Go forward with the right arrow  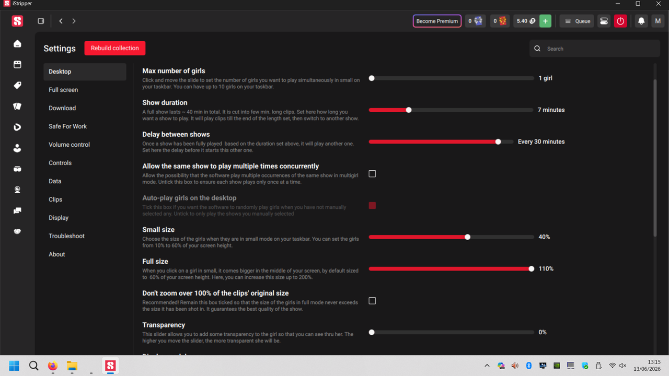(74, 21)
